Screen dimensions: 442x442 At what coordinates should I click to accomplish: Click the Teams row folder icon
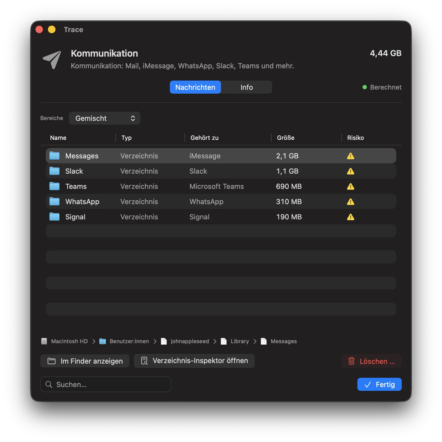tap(54, 186)
